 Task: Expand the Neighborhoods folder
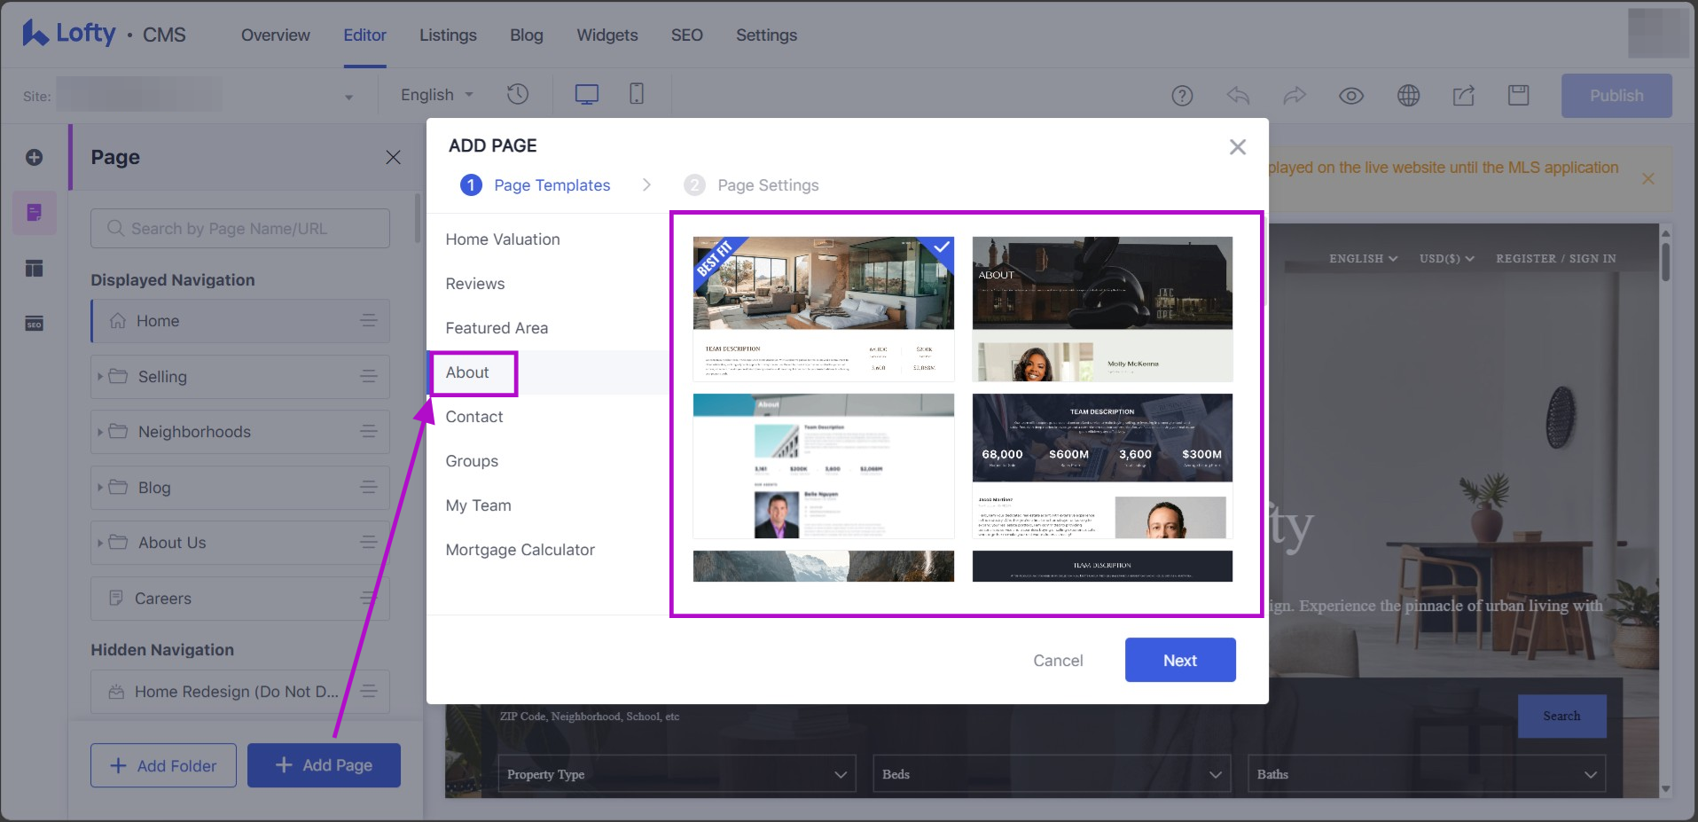pyautogui.click(x=100, y=432)
